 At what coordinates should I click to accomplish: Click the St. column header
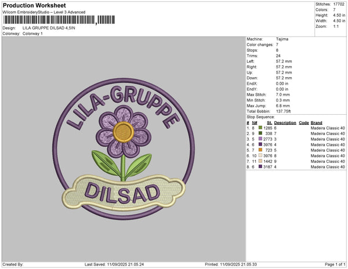point(269,122)
